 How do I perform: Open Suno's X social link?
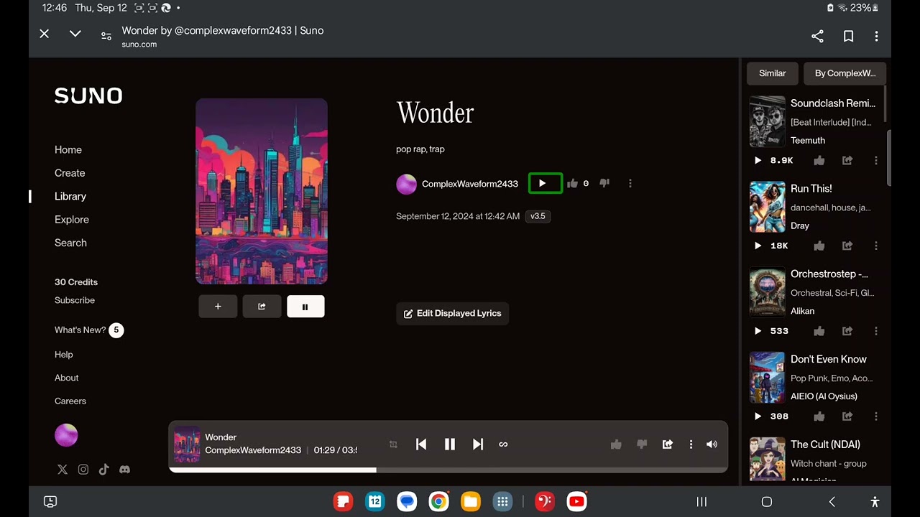pyautogui.click(x=63, y=470)
